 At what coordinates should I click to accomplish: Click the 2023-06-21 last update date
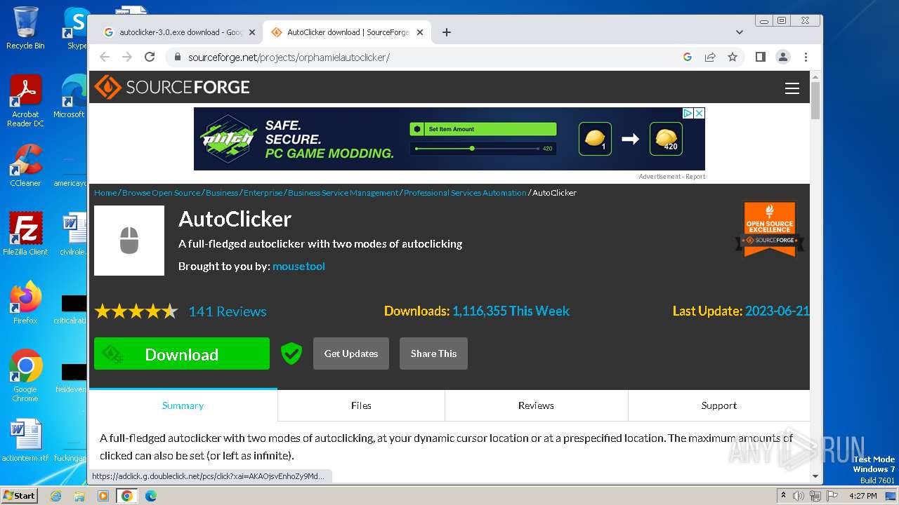pyautogui.click(x=777, y=311)
